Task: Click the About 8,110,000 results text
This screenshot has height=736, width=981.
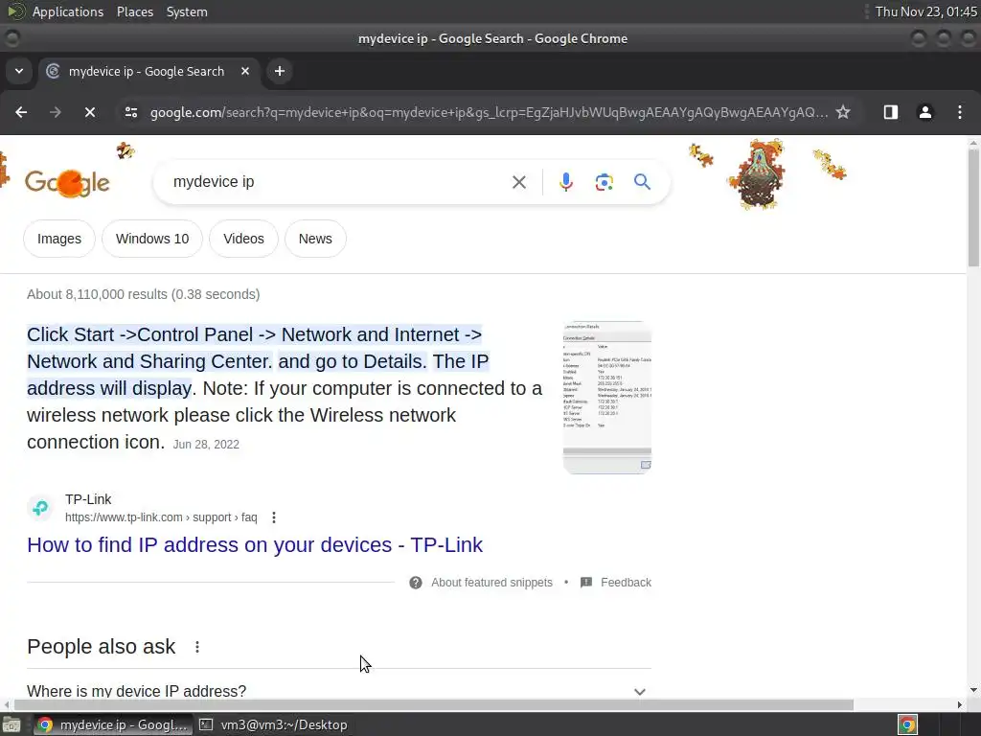Action: pyautogui.click(x=144, y=294)
